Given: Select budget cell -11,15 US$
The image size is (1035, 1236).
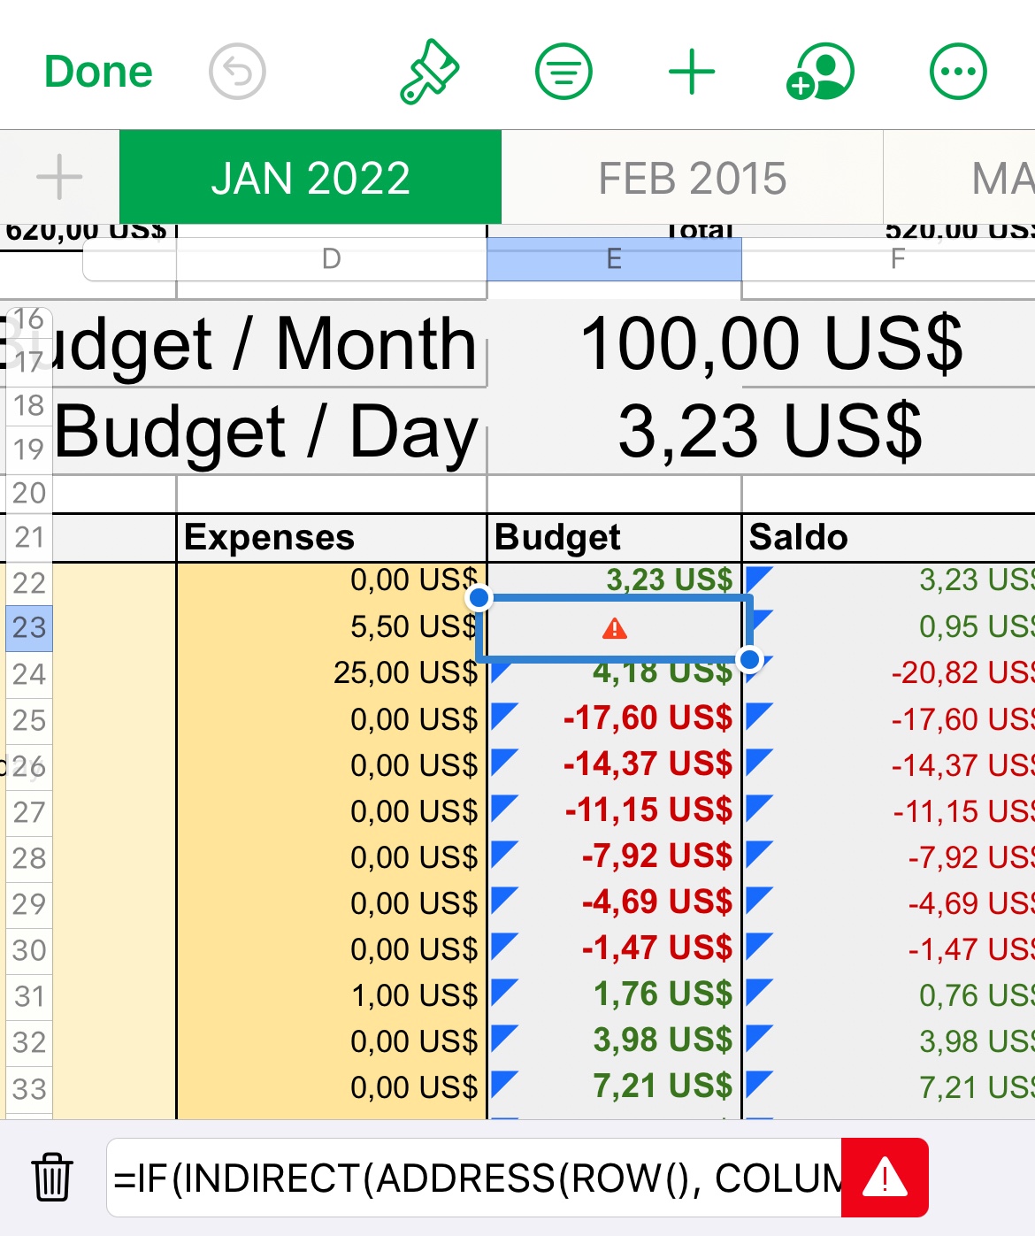Looking at the screenshot, I should coord(614,811).
